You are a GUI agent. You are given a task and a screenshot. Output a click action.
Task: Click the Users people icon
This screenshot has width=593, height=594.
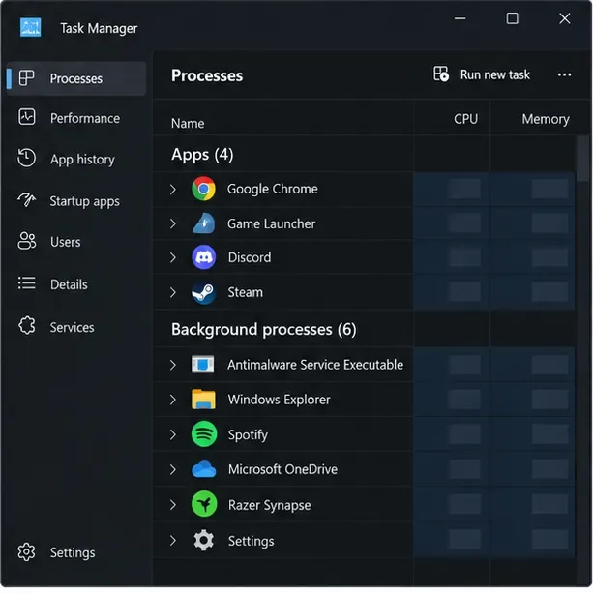(x=26, y=241)
